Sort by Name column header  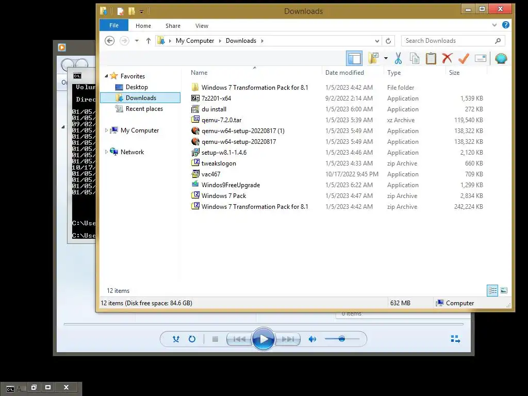(199, 72)
